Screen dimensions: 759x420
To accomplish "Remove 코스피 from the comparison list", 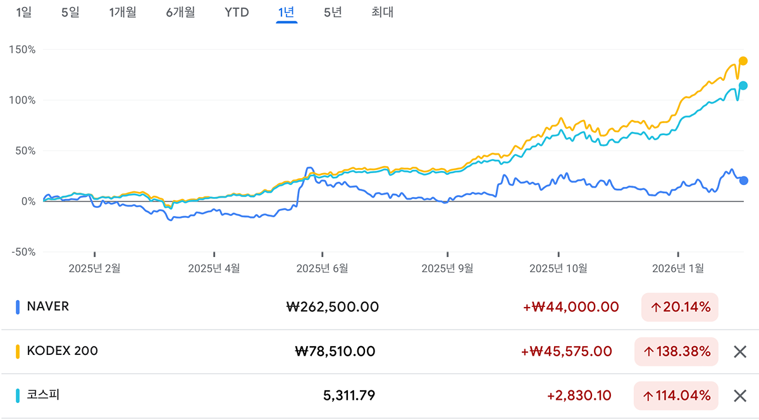I will click(739, 396).
